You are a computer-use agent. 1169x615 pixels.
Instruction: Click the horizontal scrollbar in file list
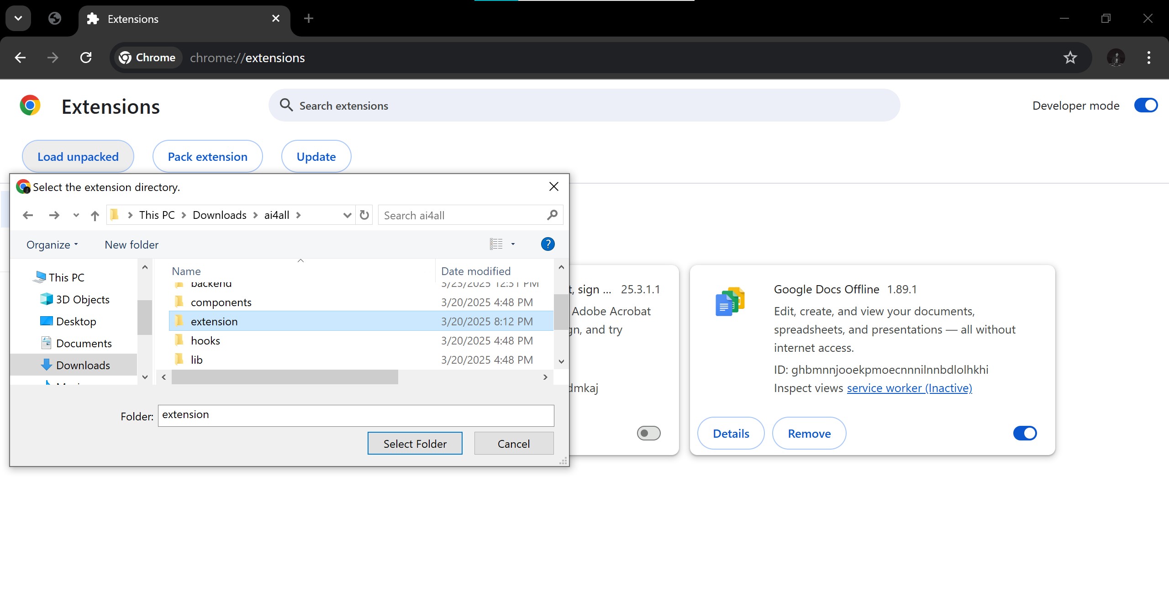pos(284,377)
